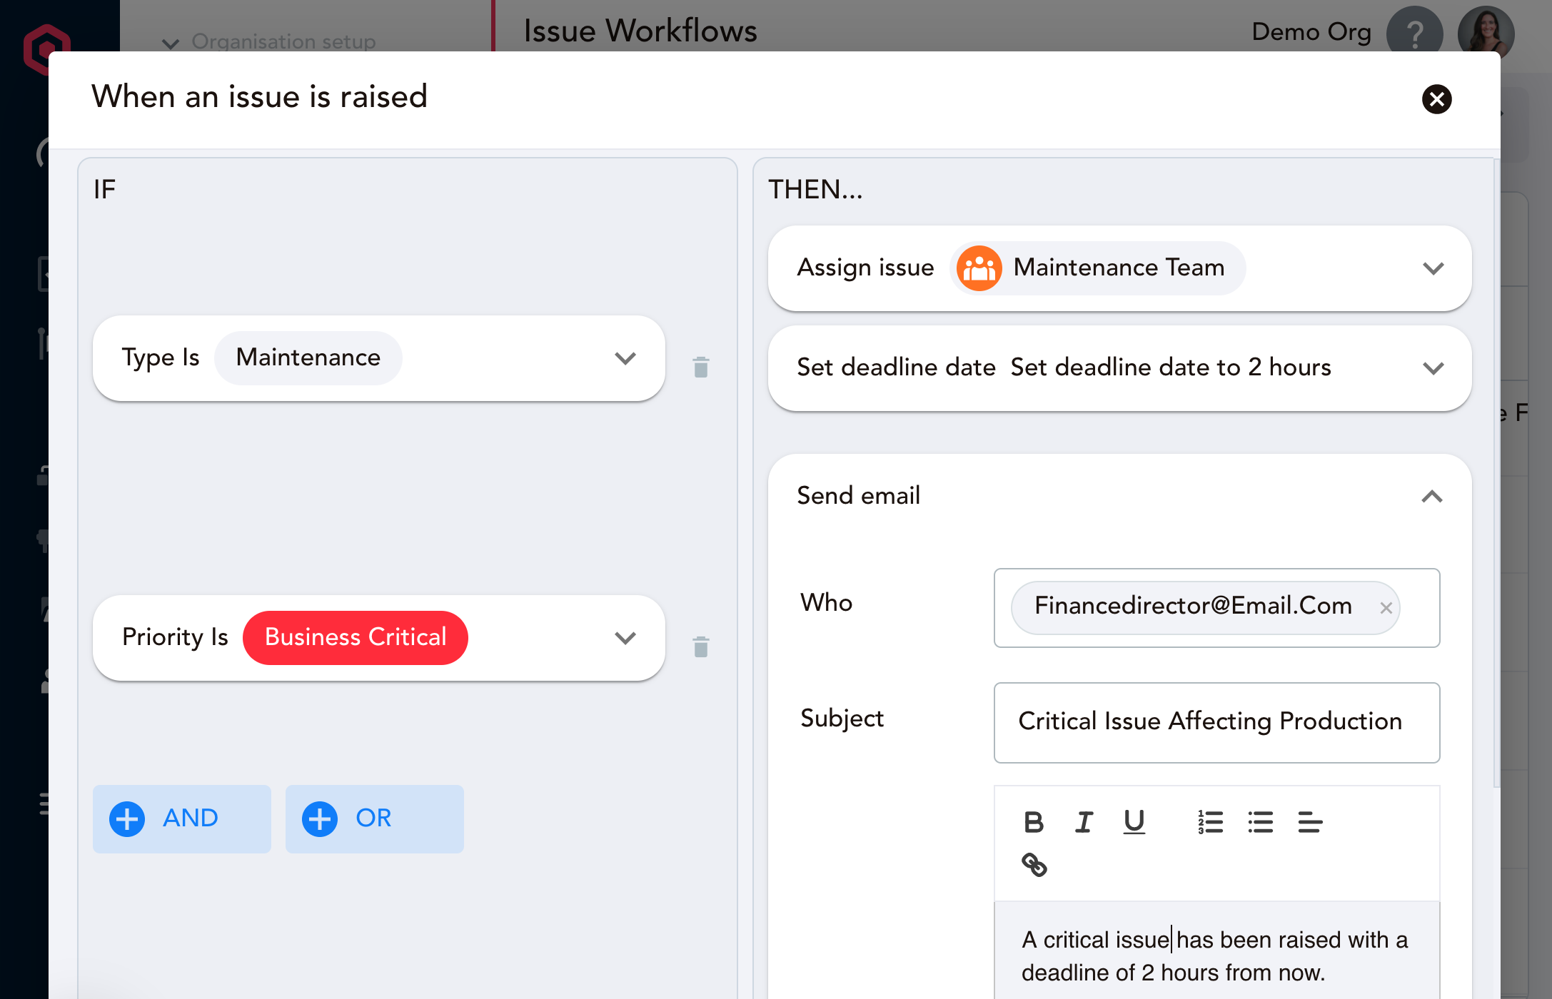Expand the Type Is Maintenance dropdown
Image resolution: width=1552 pixels, height=999 pixels.
[x=625, y=358]
